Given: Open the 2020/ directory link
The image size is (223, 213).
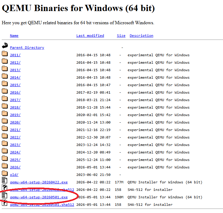Looking at the screenshot, I should (15, 122).
